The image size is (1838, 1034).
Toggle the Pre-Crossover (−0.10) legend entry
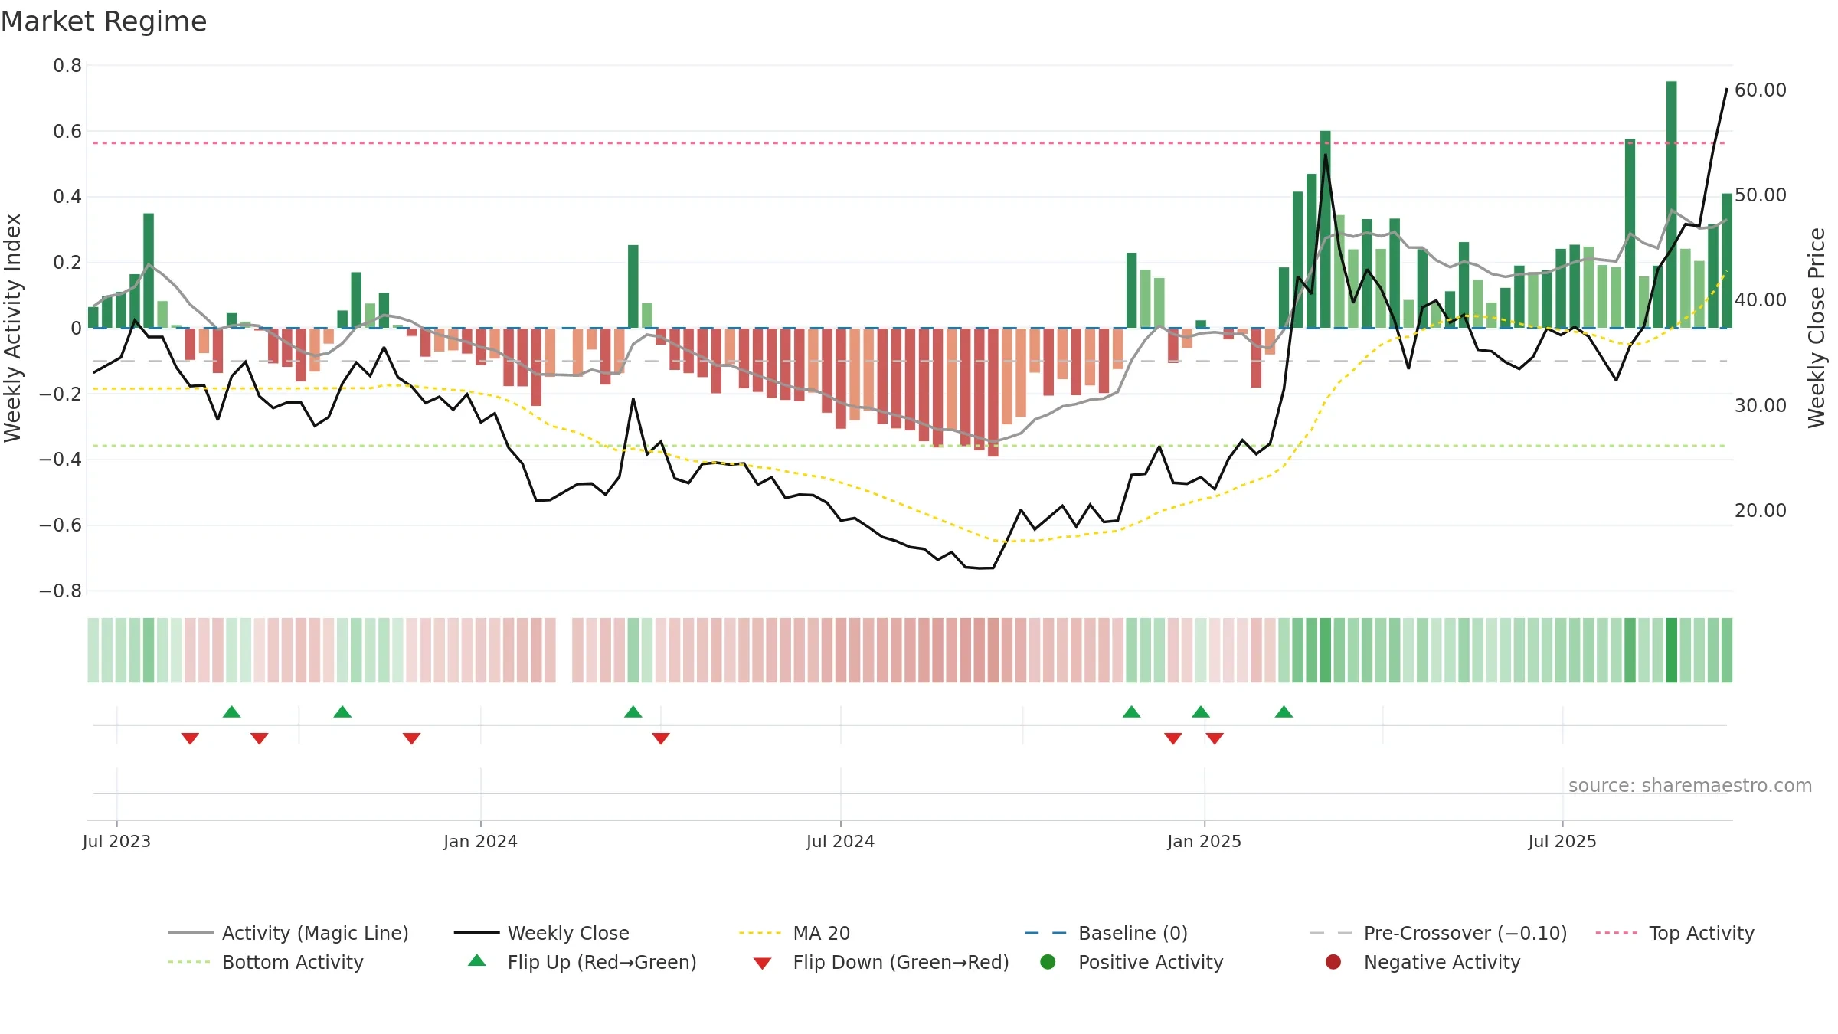[1438, 933]
